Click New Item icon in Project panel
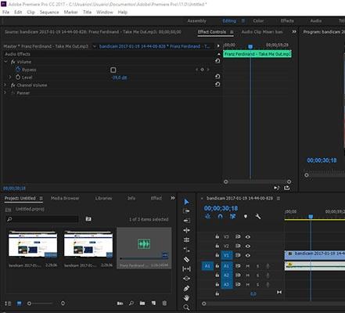 (x=153, y=303)
